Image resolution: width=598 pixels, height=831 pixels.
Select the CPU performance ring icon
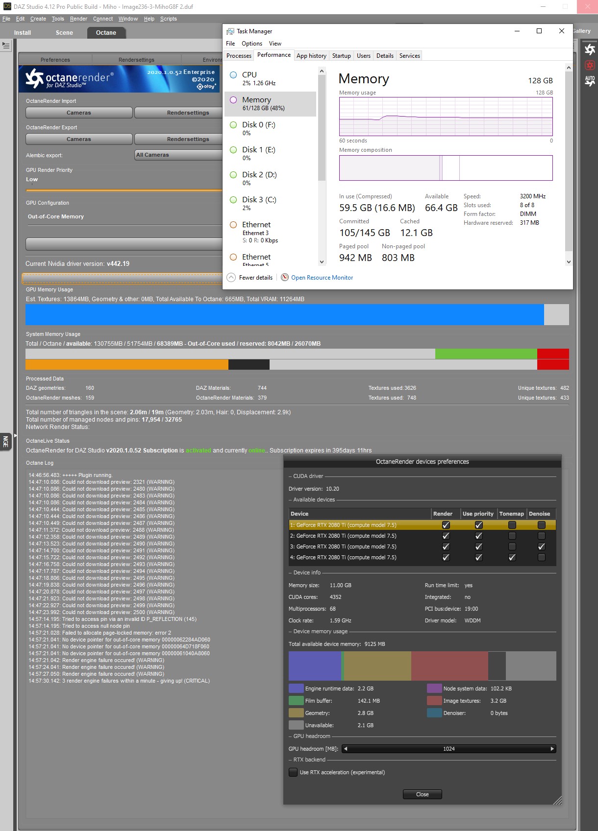tap(233, 75)
